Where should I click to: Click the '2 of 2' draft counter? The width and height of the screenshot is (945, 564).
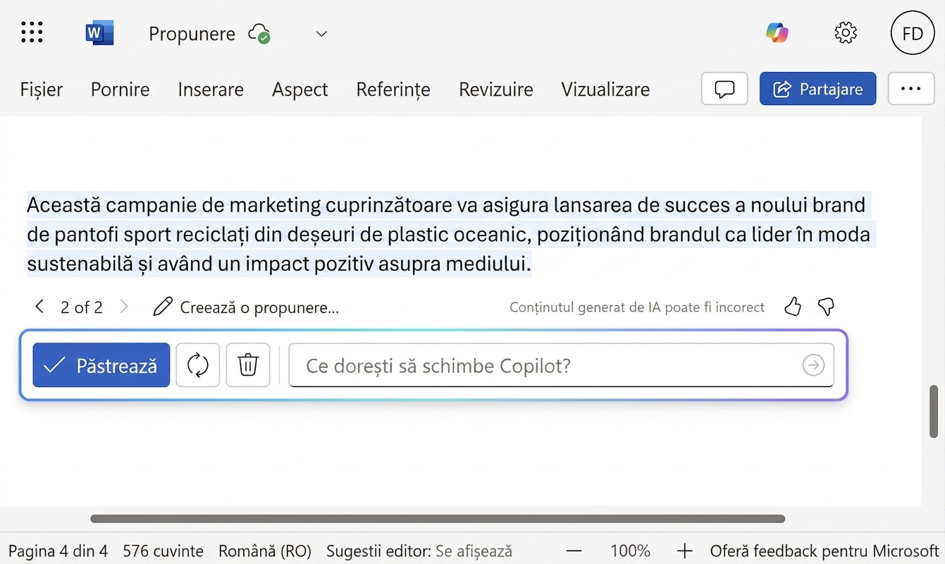point(82,307)
